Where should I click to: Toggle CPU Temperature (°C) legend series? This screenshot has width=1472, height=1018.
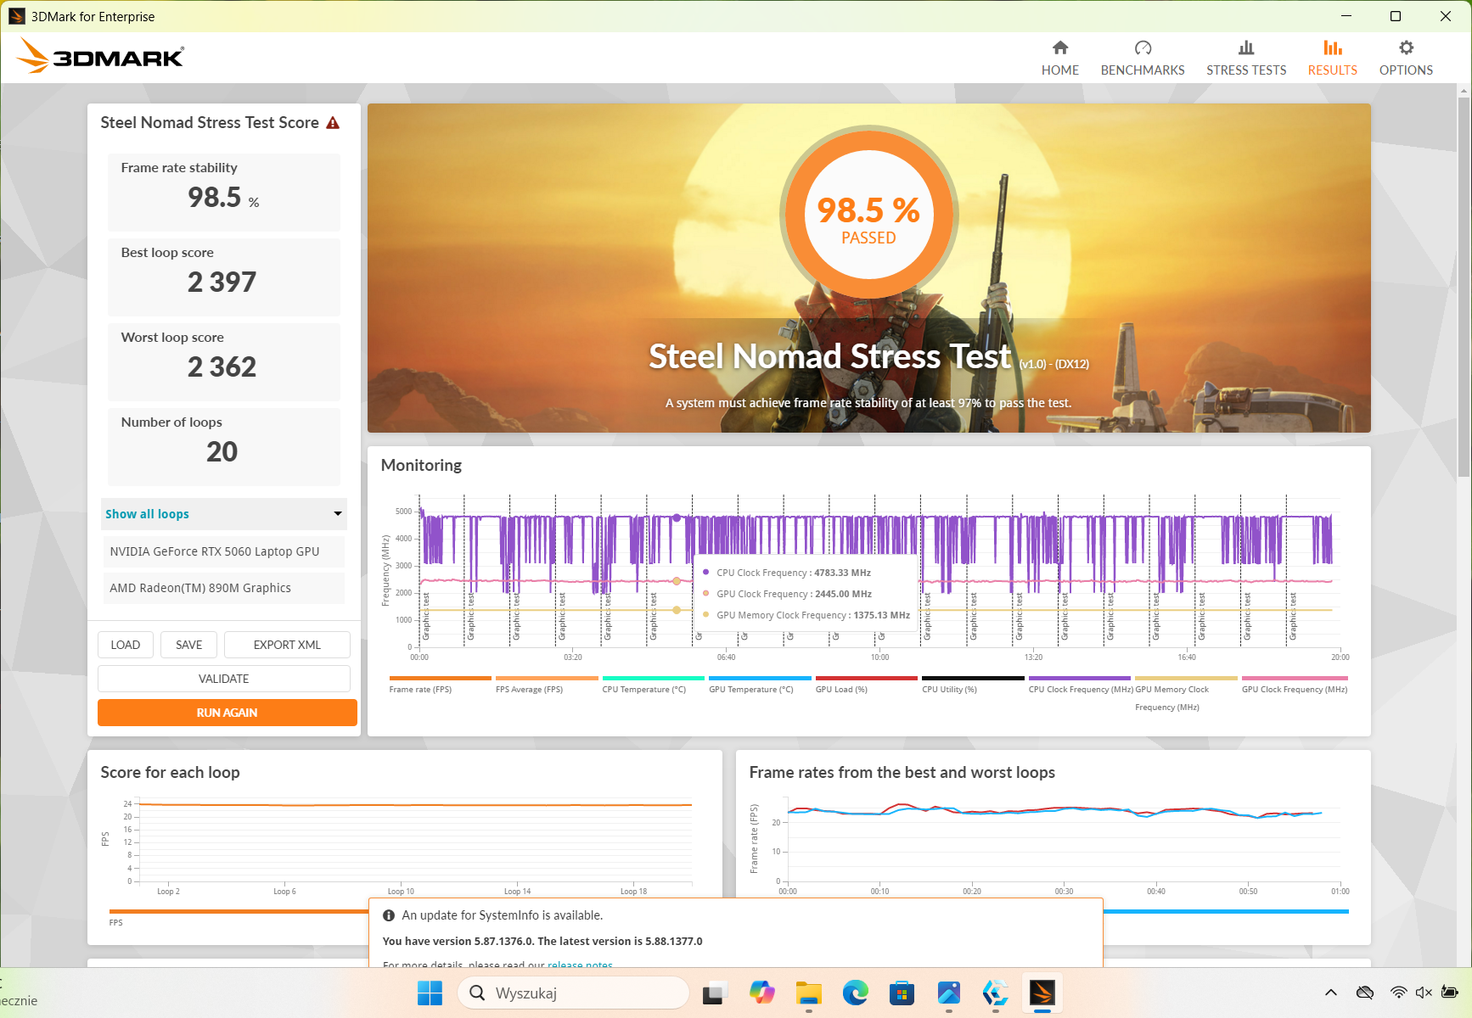pyautogui.click(x=653, y=685)
